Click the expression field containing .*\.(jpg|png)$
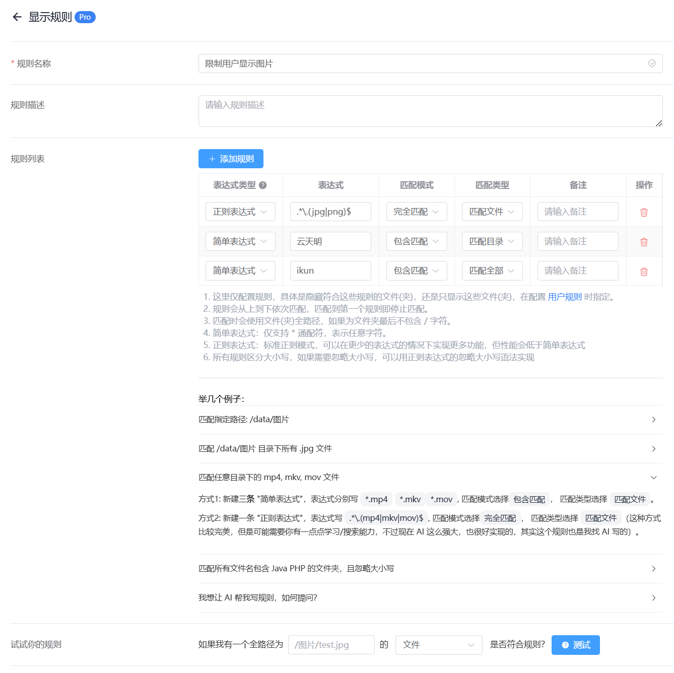The height and width of the screenshot is (673, 674). [330, 212]
